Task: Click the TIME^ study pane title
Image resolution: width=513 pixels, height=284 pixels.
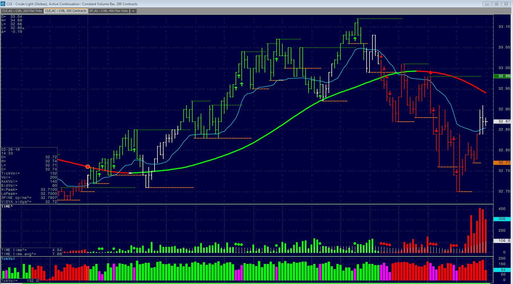Action: tap(7, 206)
